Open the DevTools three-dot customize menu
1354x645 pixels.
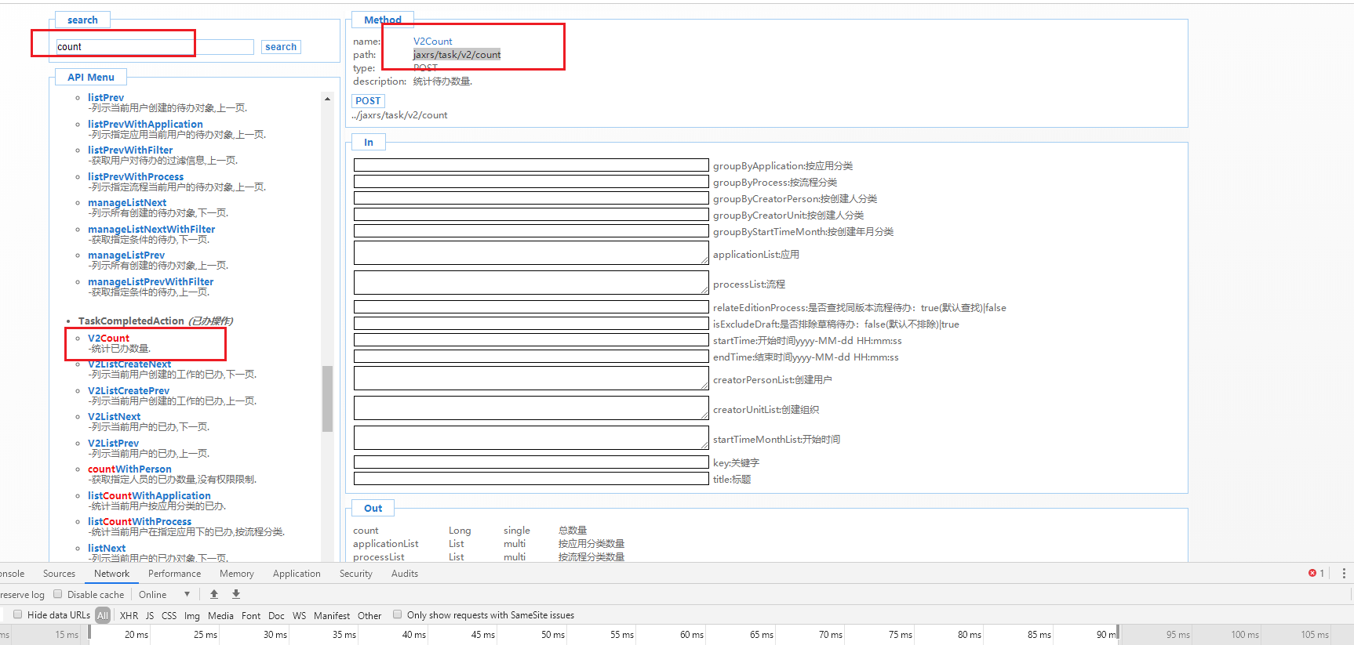pyautogui.click(x=1344, y=574)
